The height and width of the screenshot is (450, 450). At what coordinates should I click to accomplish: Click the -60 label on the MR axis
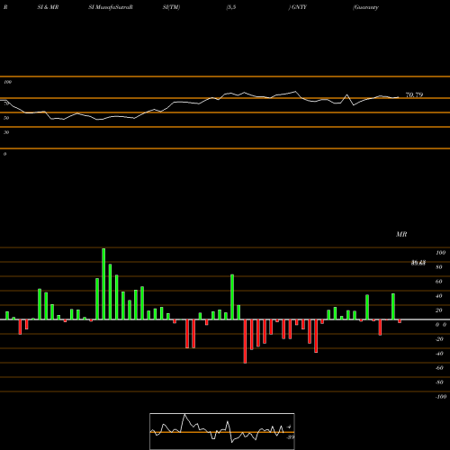(x=439, y=368)
